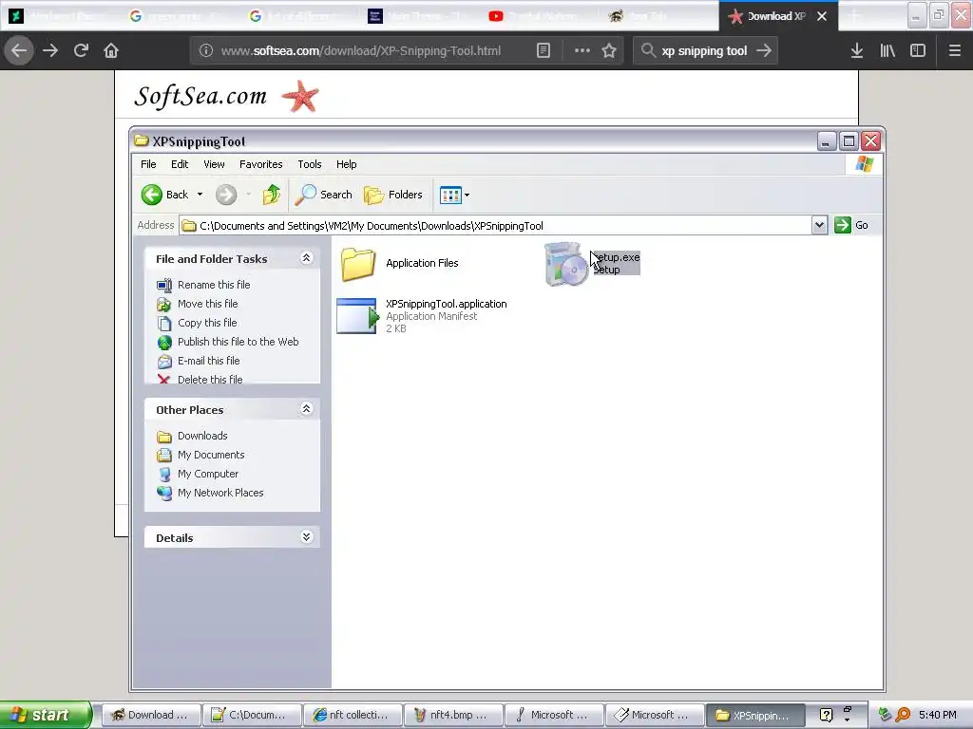The width and height of the screenshot is (973, 729).
Task: Go to Downloads in Other Places
Action: 202,436
